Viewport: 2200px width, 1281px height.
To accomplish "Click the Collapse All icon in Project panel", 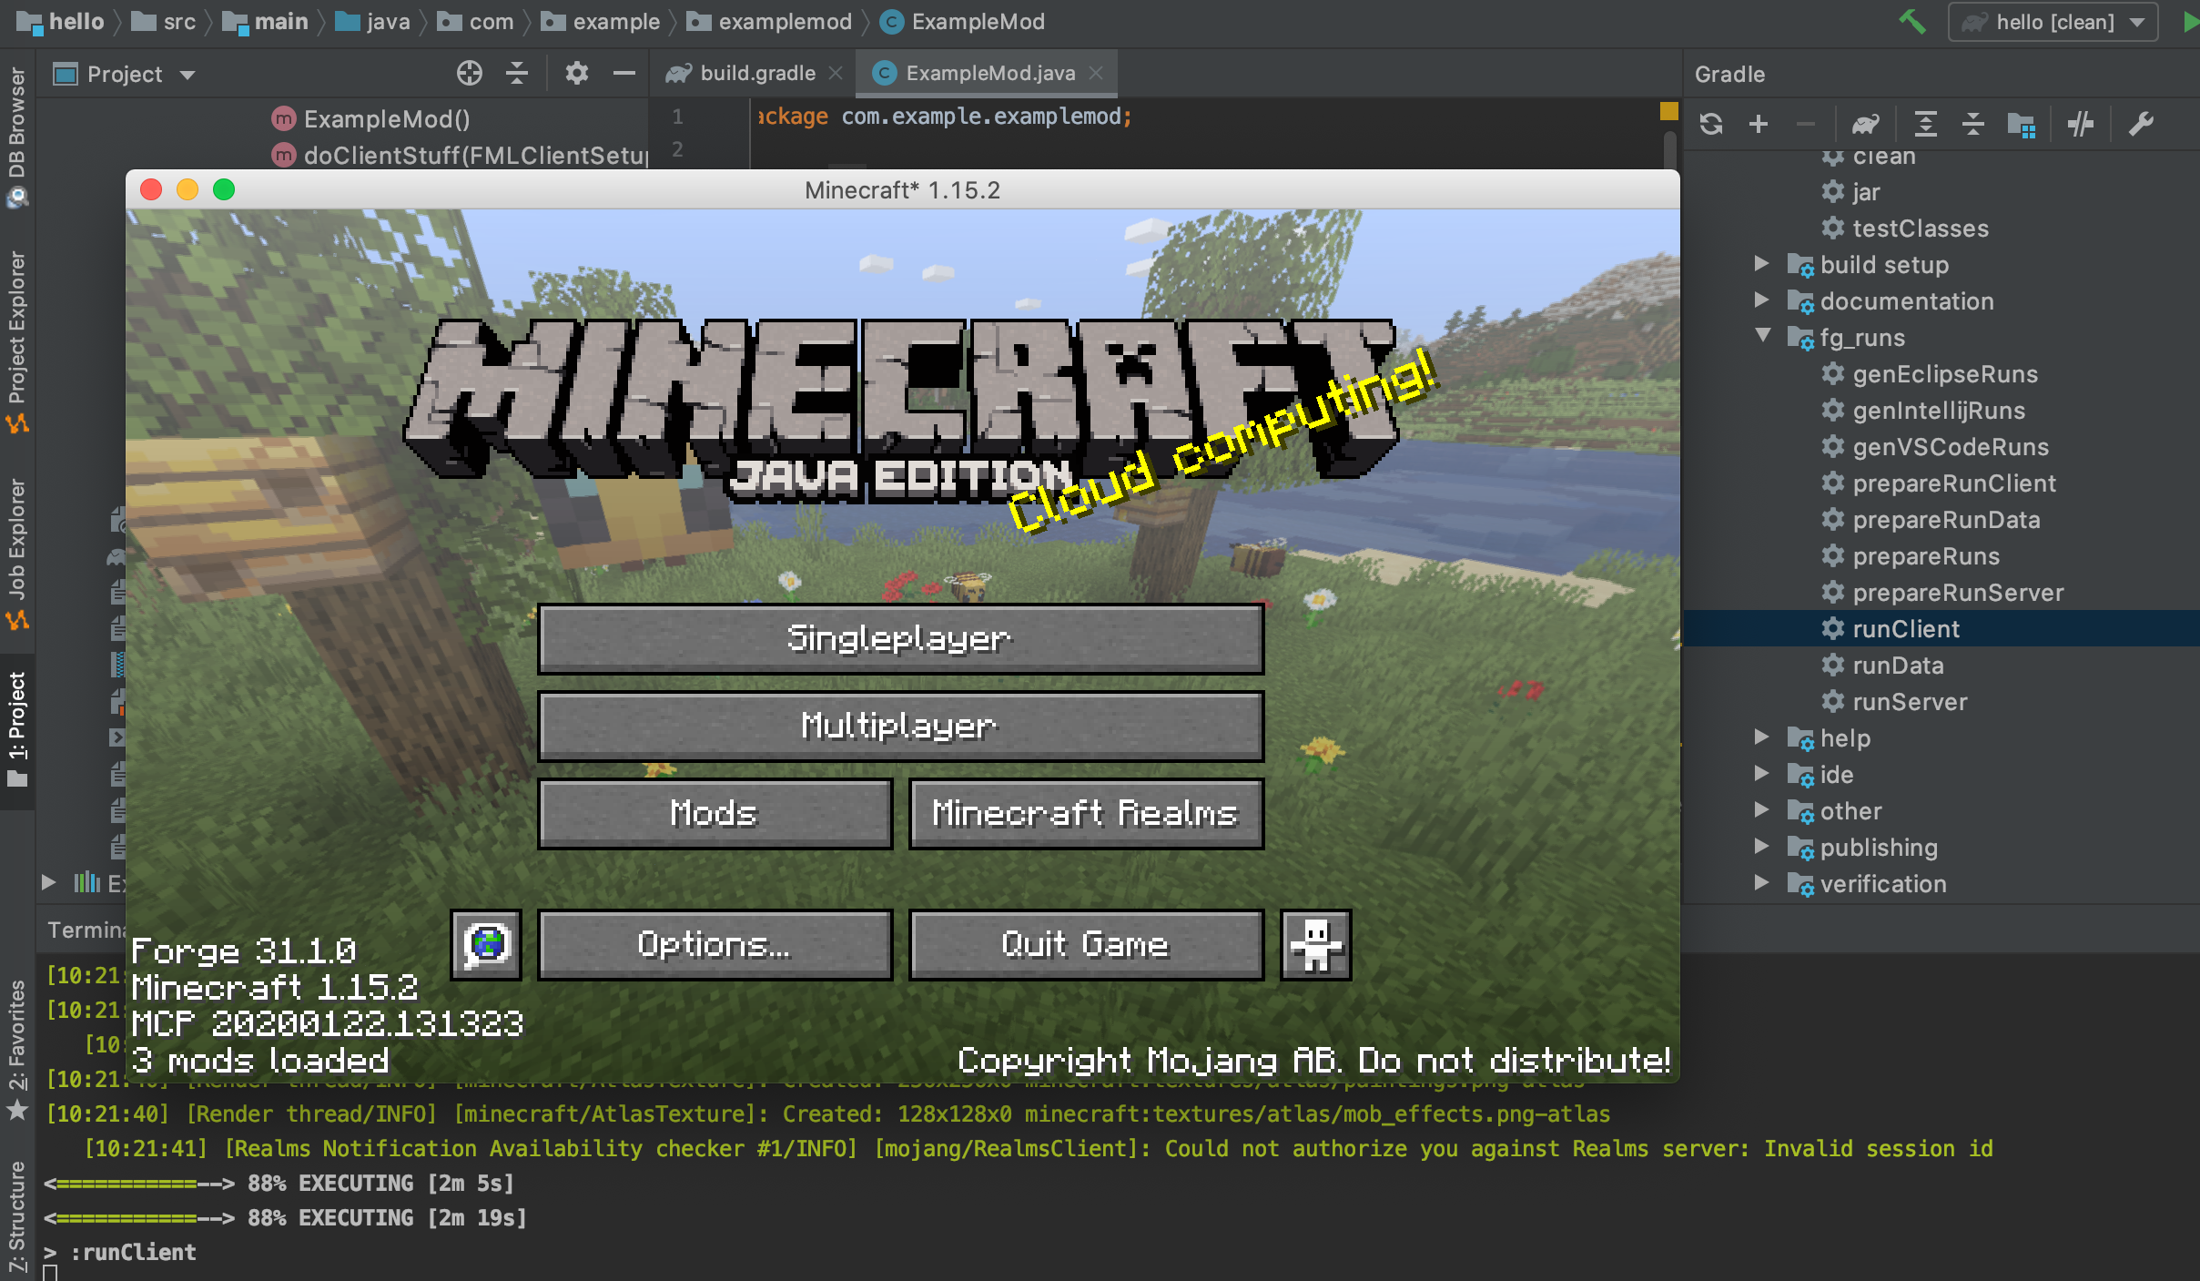I will 517,73.
